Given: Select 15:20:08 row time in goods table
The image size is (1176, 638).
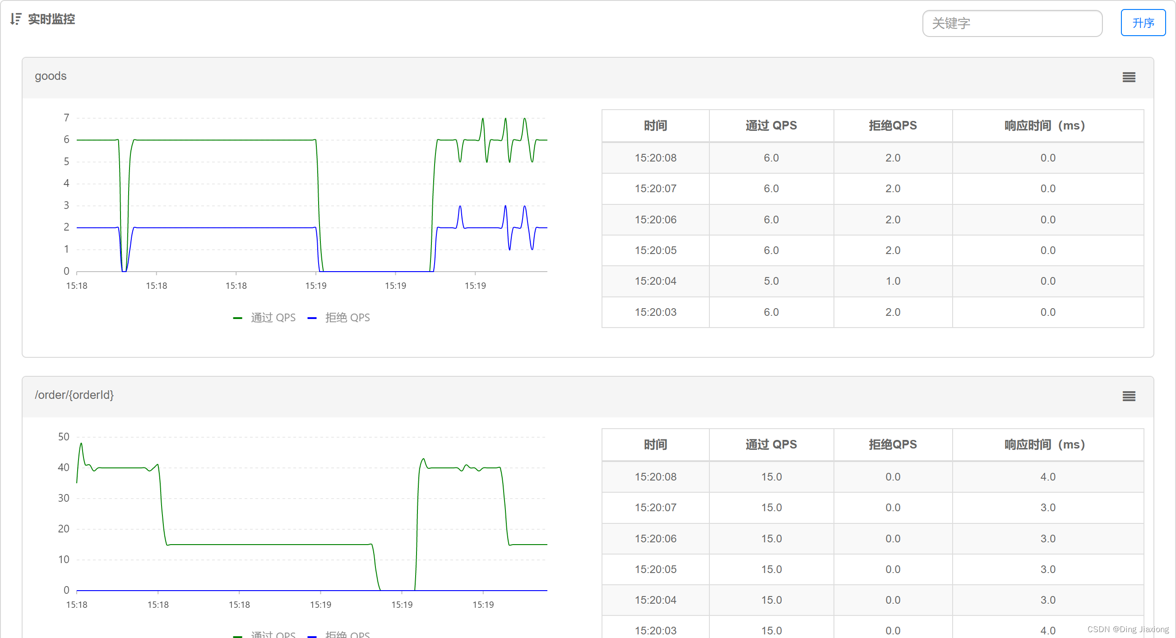Looking at the screenshot, I should coord(655,158).
